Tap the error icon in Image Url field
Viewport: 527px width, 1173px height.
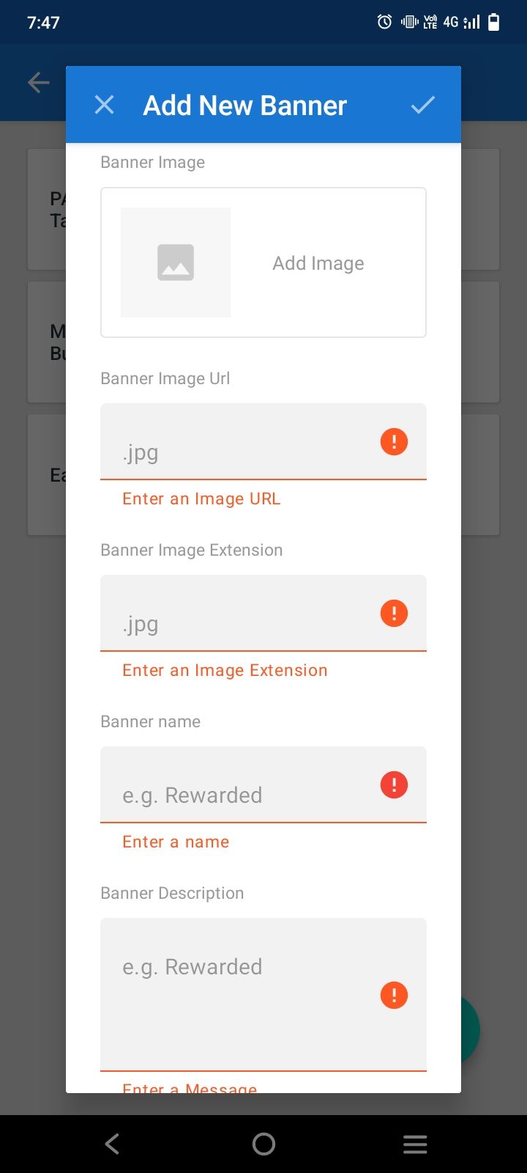point(394,442)
